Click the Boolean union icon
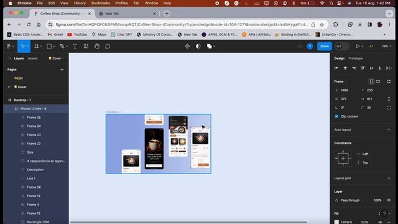 pyautogui.click(x=210, y=46)
